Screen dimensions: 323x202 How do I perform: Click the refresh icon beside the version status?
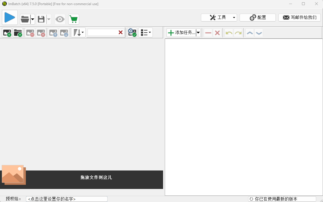point(251,199)
